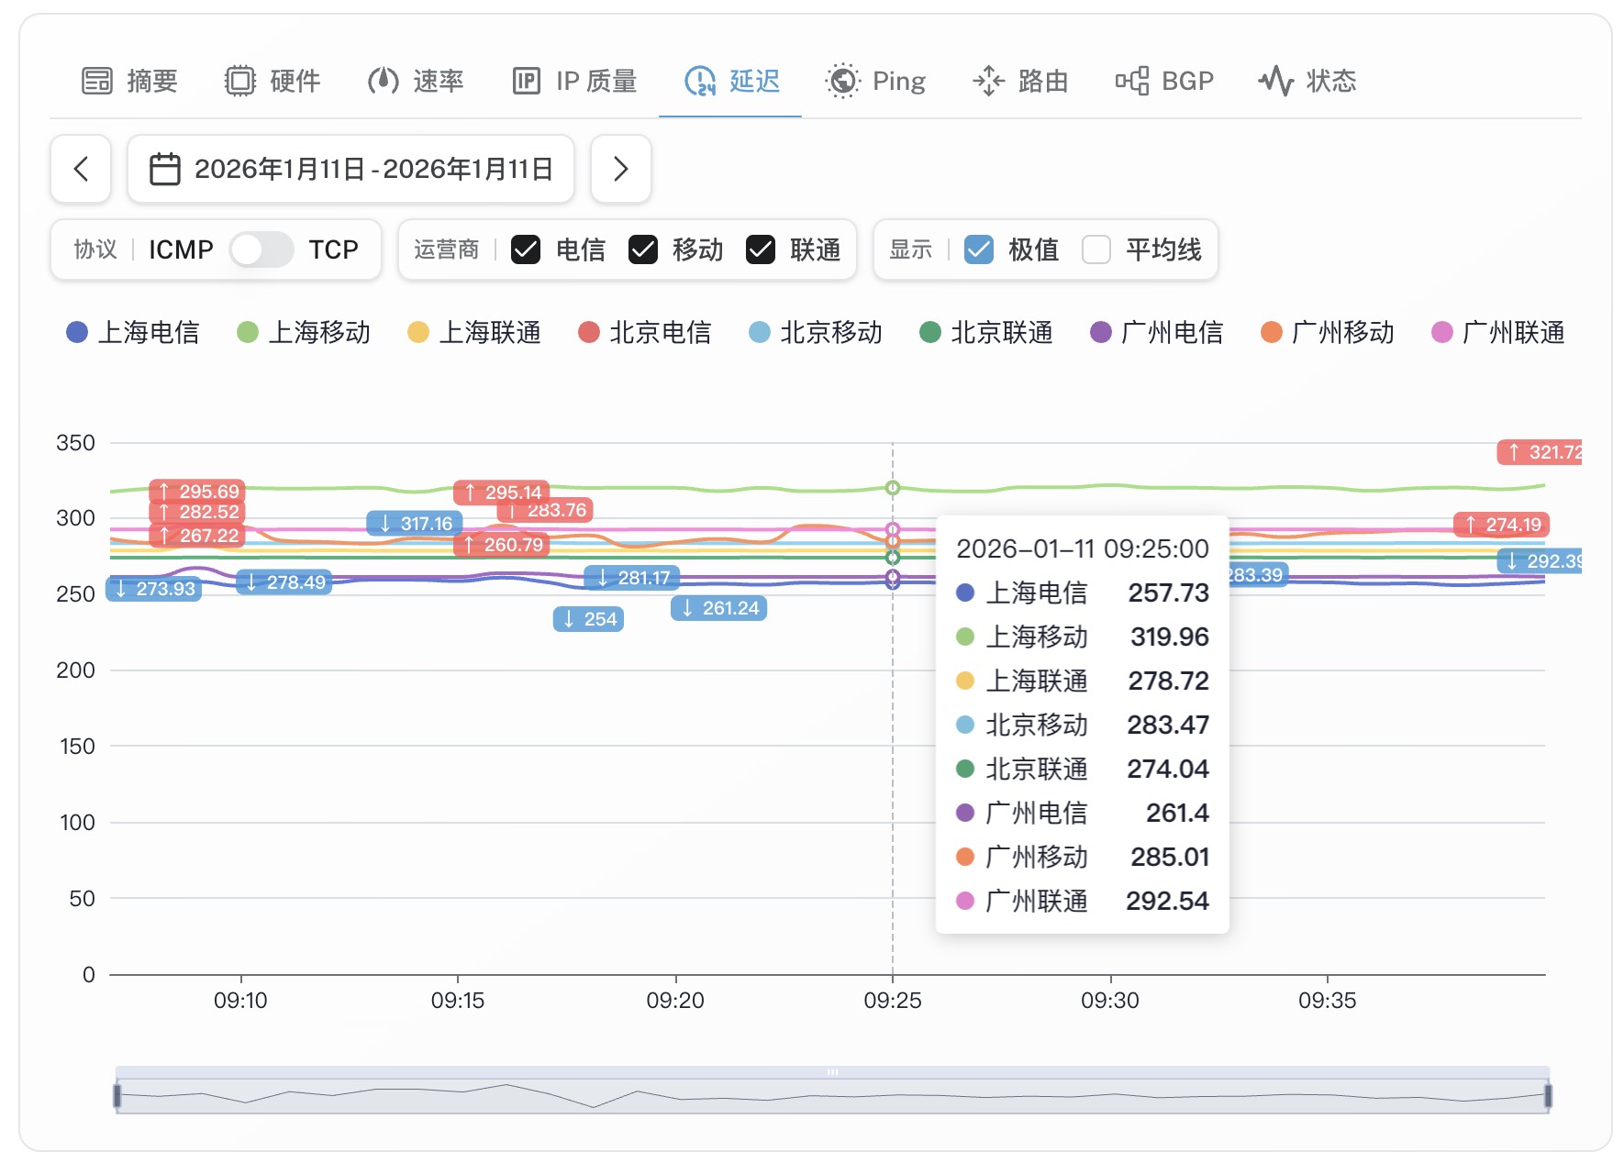
Task: Toggle the 上海联通 legend series
Action: coord(474,332)
